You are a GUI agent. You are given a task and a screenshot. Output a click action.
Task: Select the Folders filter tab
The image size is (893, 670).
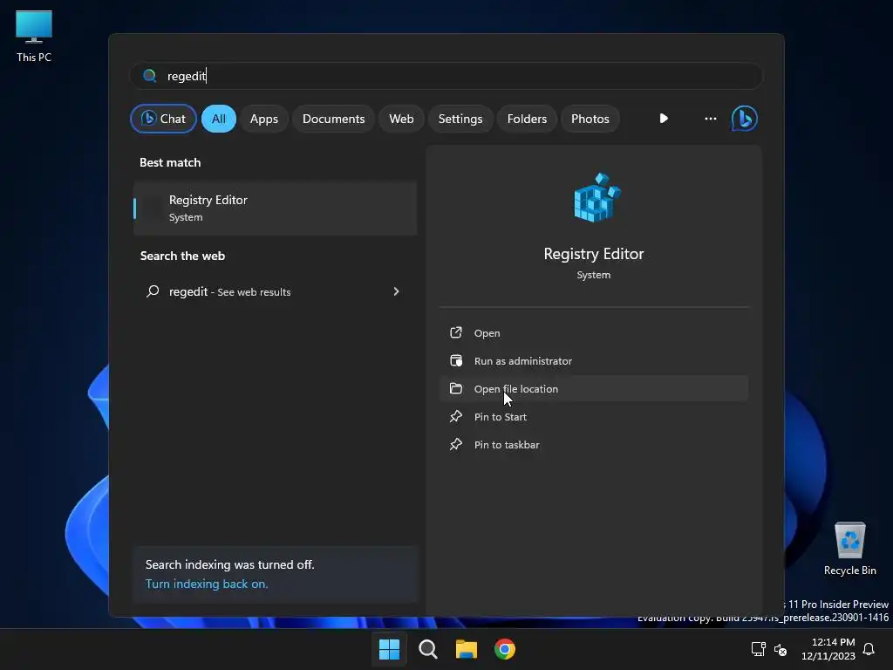pyautogui.click(x=527, y=119)
